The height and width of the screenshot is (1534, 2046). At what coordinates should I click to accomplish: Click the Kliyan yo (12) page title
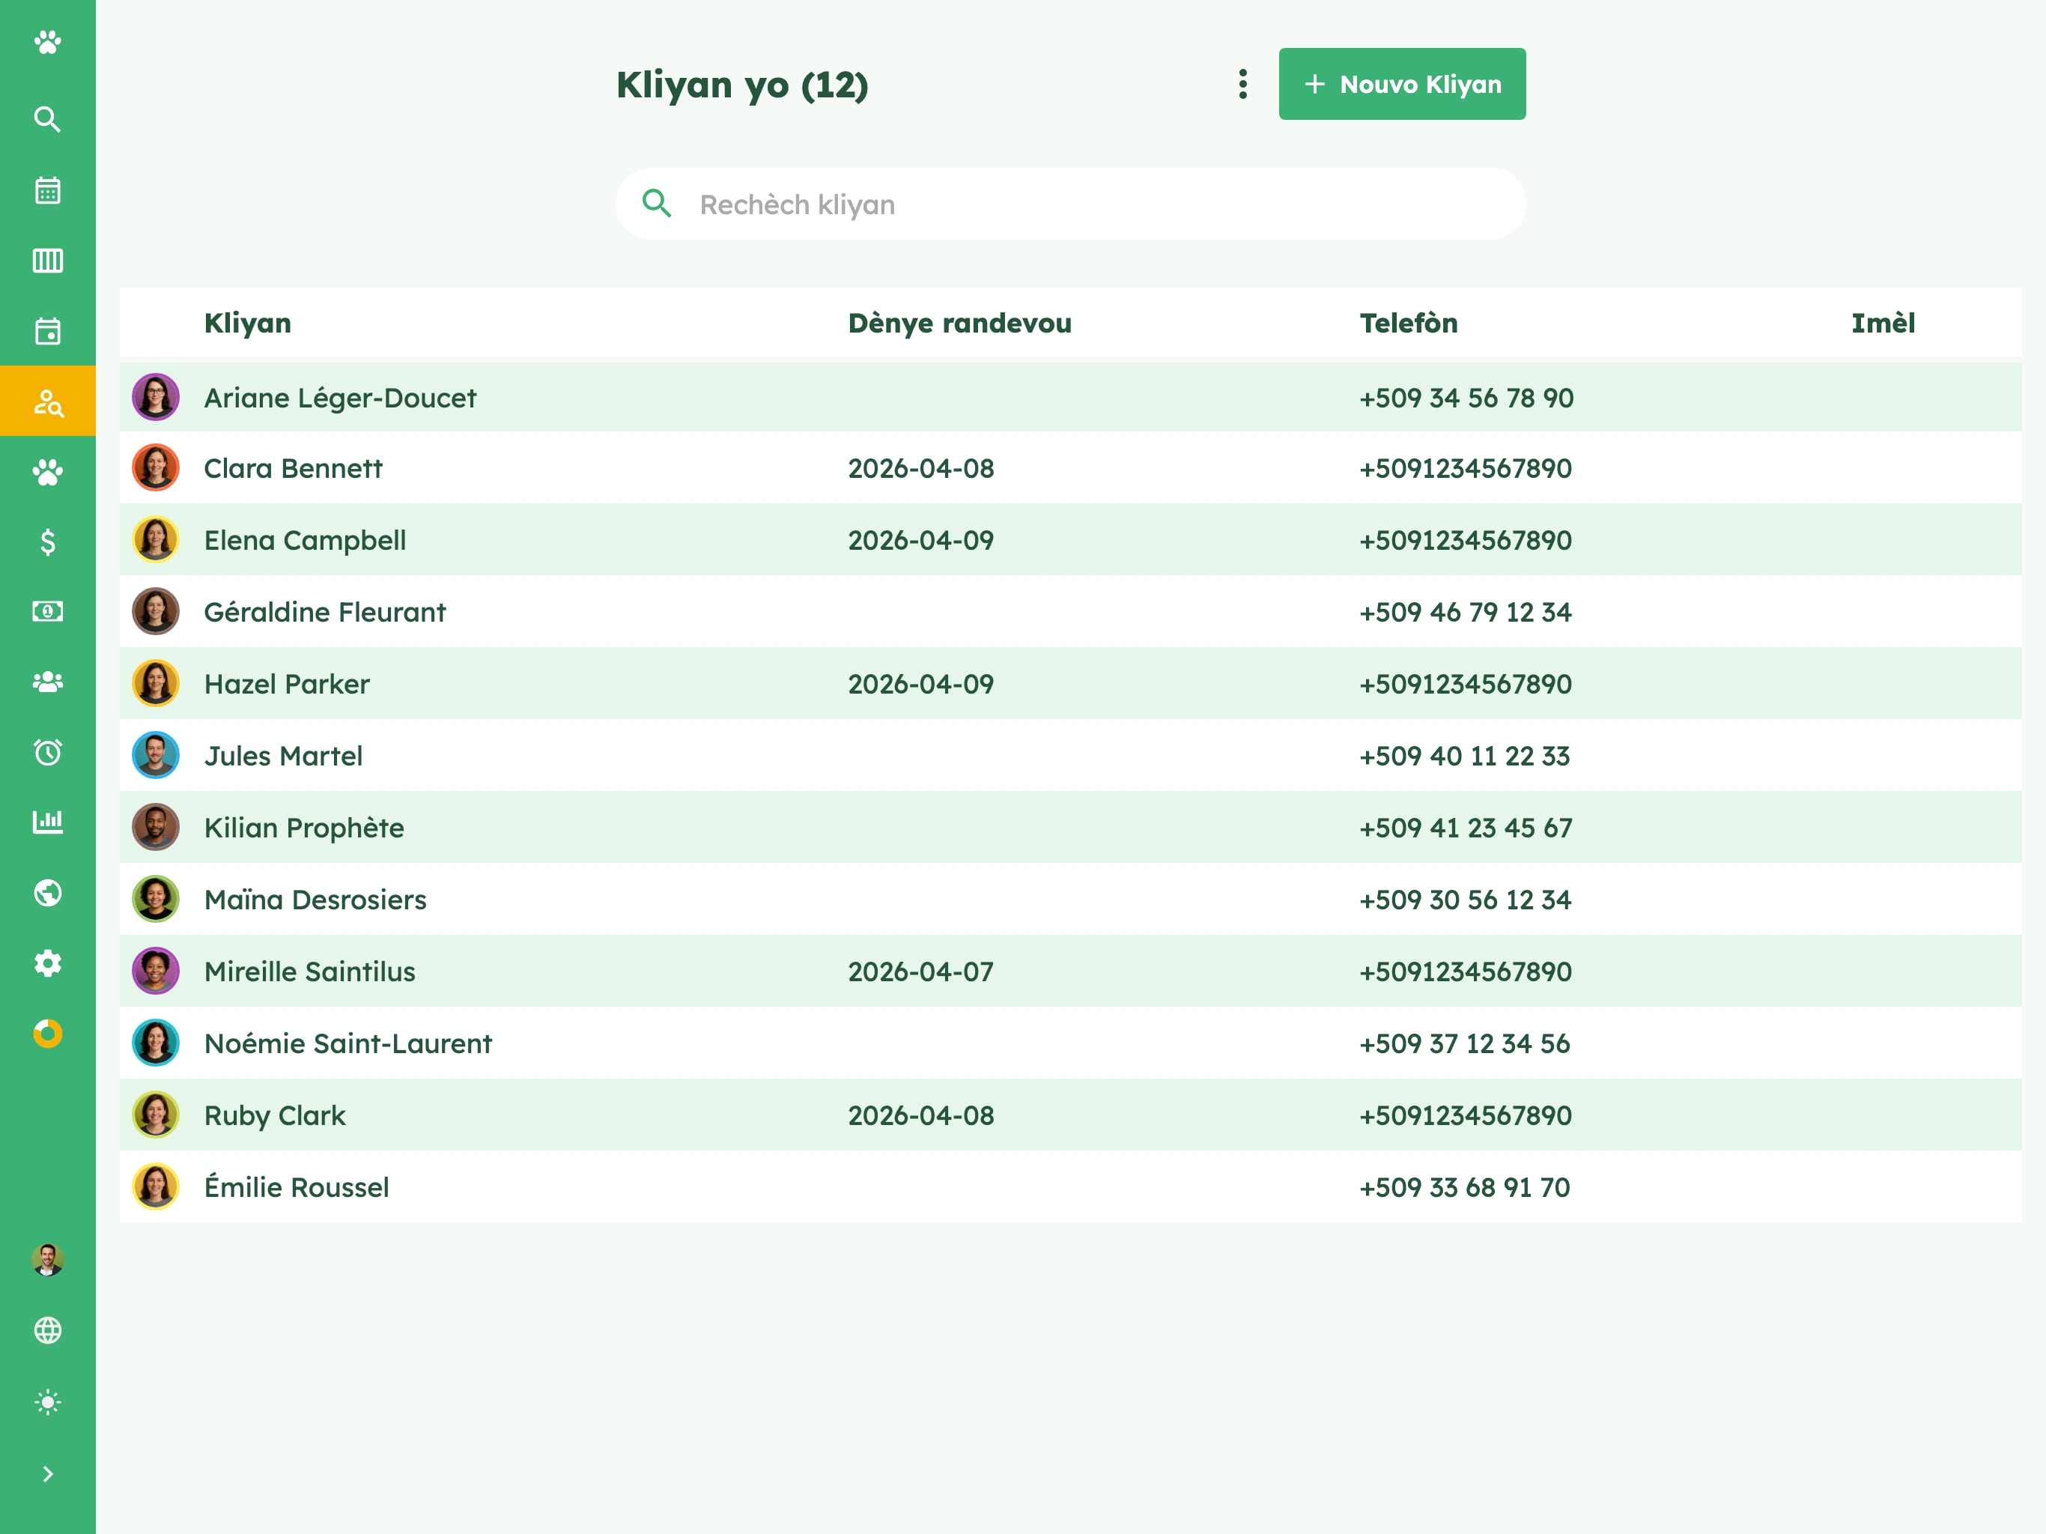(x=743, y=85)
